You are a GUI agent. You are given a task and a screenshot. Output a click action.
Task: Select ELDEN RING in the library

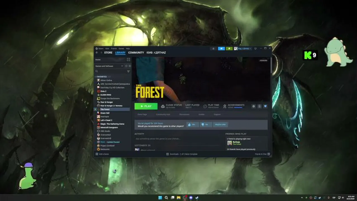pyautogui.click(x=106, y=95)
